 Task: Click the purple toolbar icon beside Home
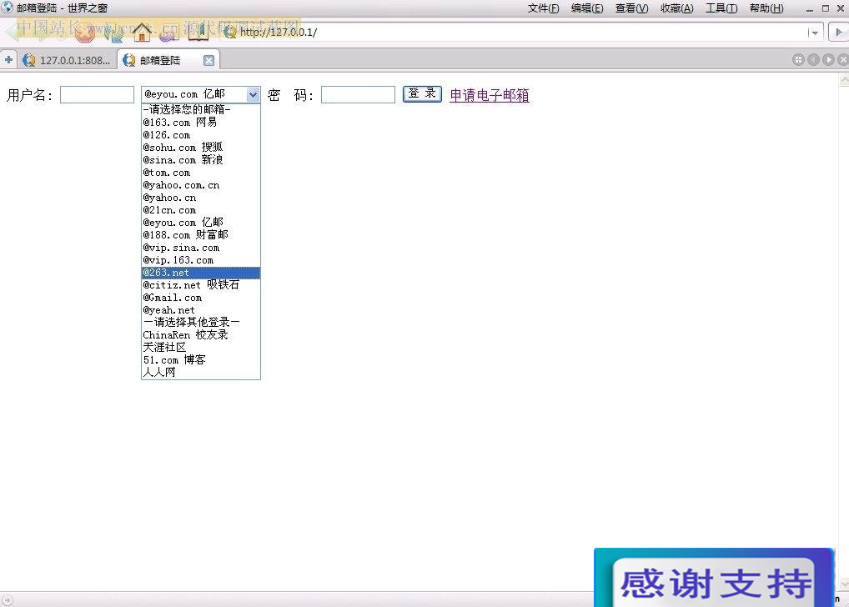pos(169,33)
